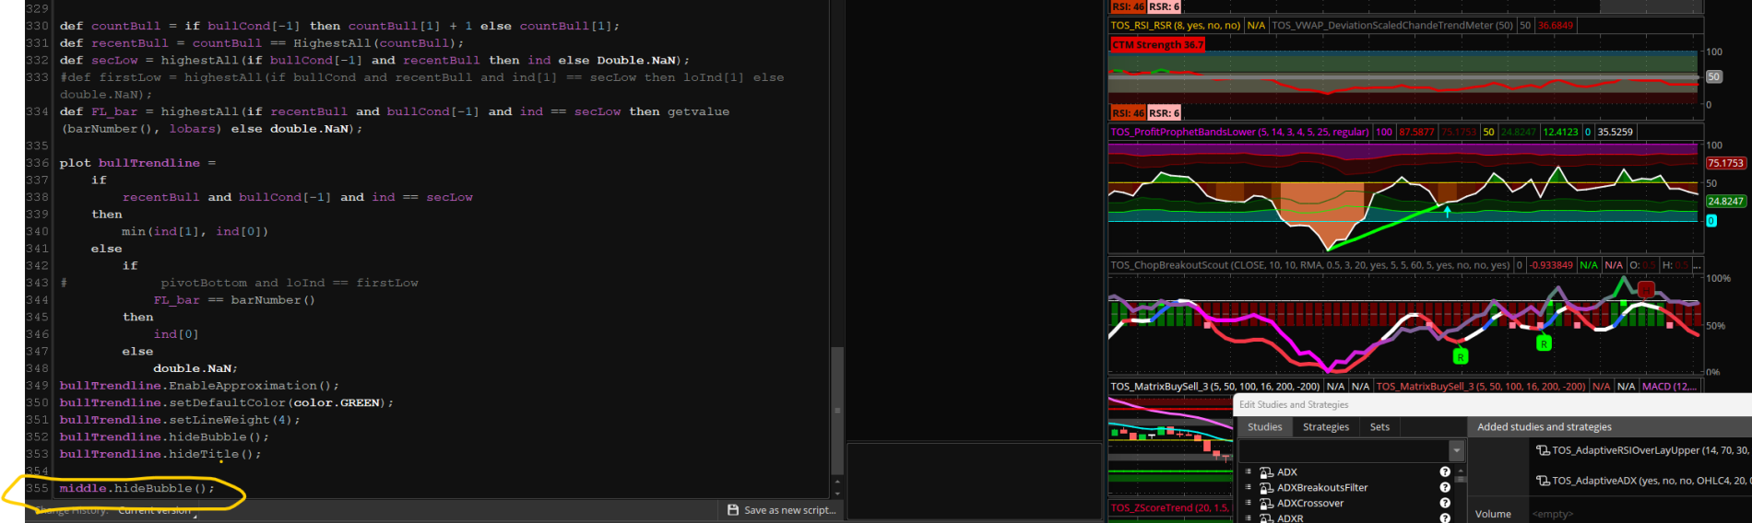Expand the study search dropdown arrow
The height and width of the screenshot is (523, 1752).
[x=1457, y=451]
